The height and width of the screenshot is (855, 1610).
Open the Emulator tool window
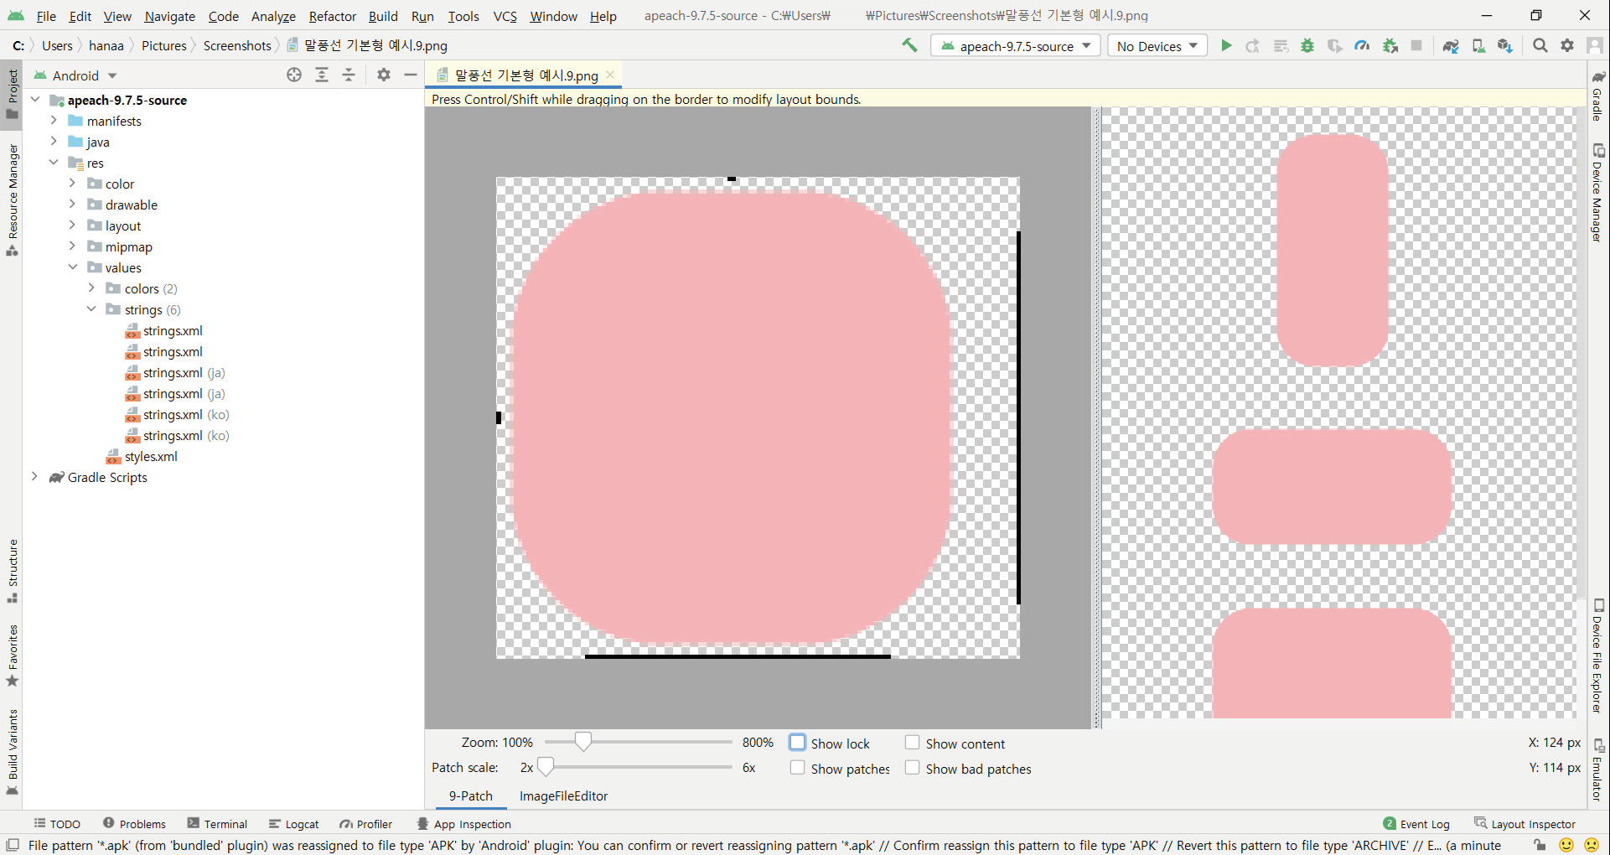[1598, 769]
